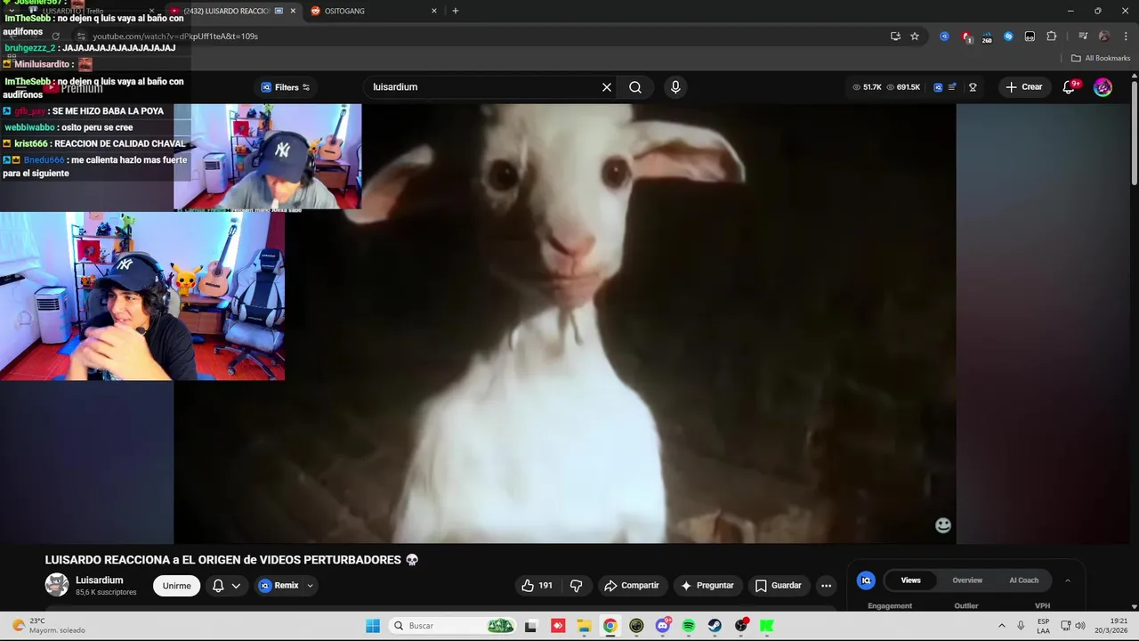Close the OSITOGANG tab
The width and height of the screenshot is (1139, 641).
click(x=434, y=11)
